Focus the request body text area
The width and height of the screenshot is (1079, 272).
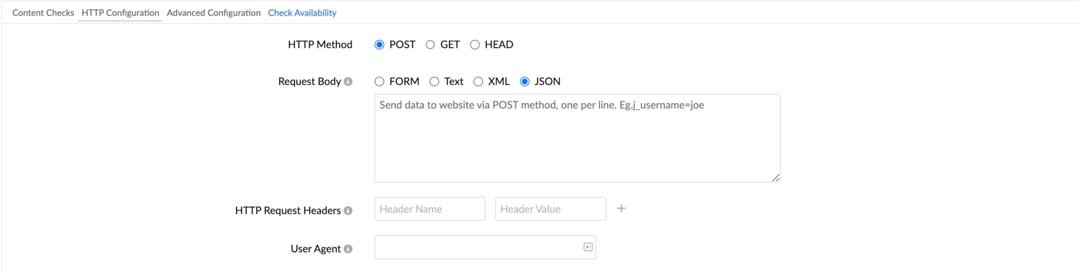(577, 138)
